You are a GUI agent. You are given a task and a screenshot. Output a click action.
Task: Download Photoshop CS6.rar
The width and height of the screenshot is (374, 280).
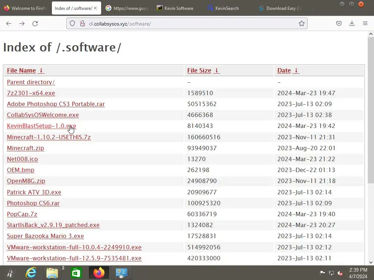pos(33,203)
